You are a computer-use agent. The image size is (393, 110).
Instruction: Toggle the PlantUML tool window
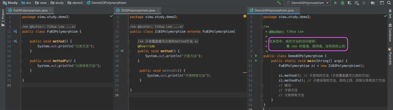390,56
